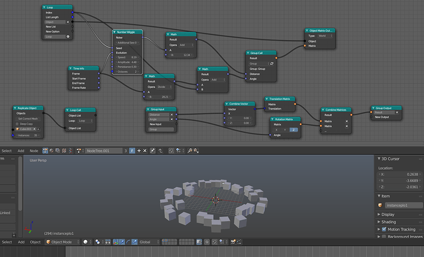
Task: Toggle proportional editing circle icon
Action: (207, 242)
